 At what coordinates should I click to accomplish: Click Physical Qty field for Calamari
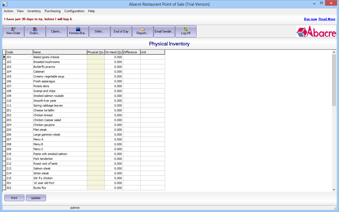tap(96, 72)
